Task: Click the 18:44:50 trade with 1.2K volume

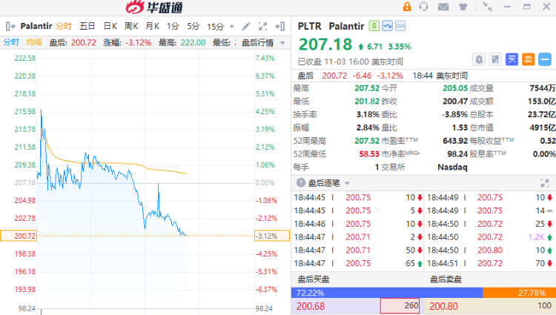Action: [490, 237]
